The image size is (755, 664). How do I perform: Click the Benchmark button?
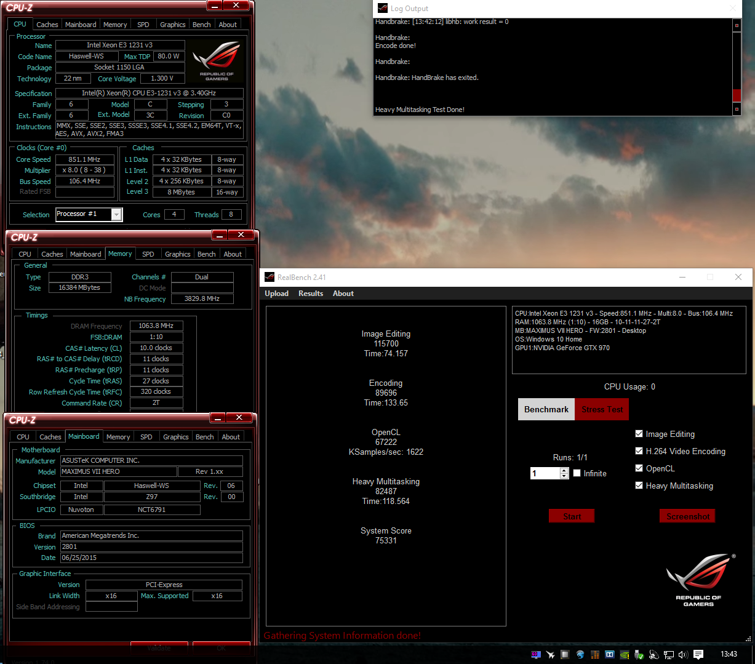[x=546, y=409]
